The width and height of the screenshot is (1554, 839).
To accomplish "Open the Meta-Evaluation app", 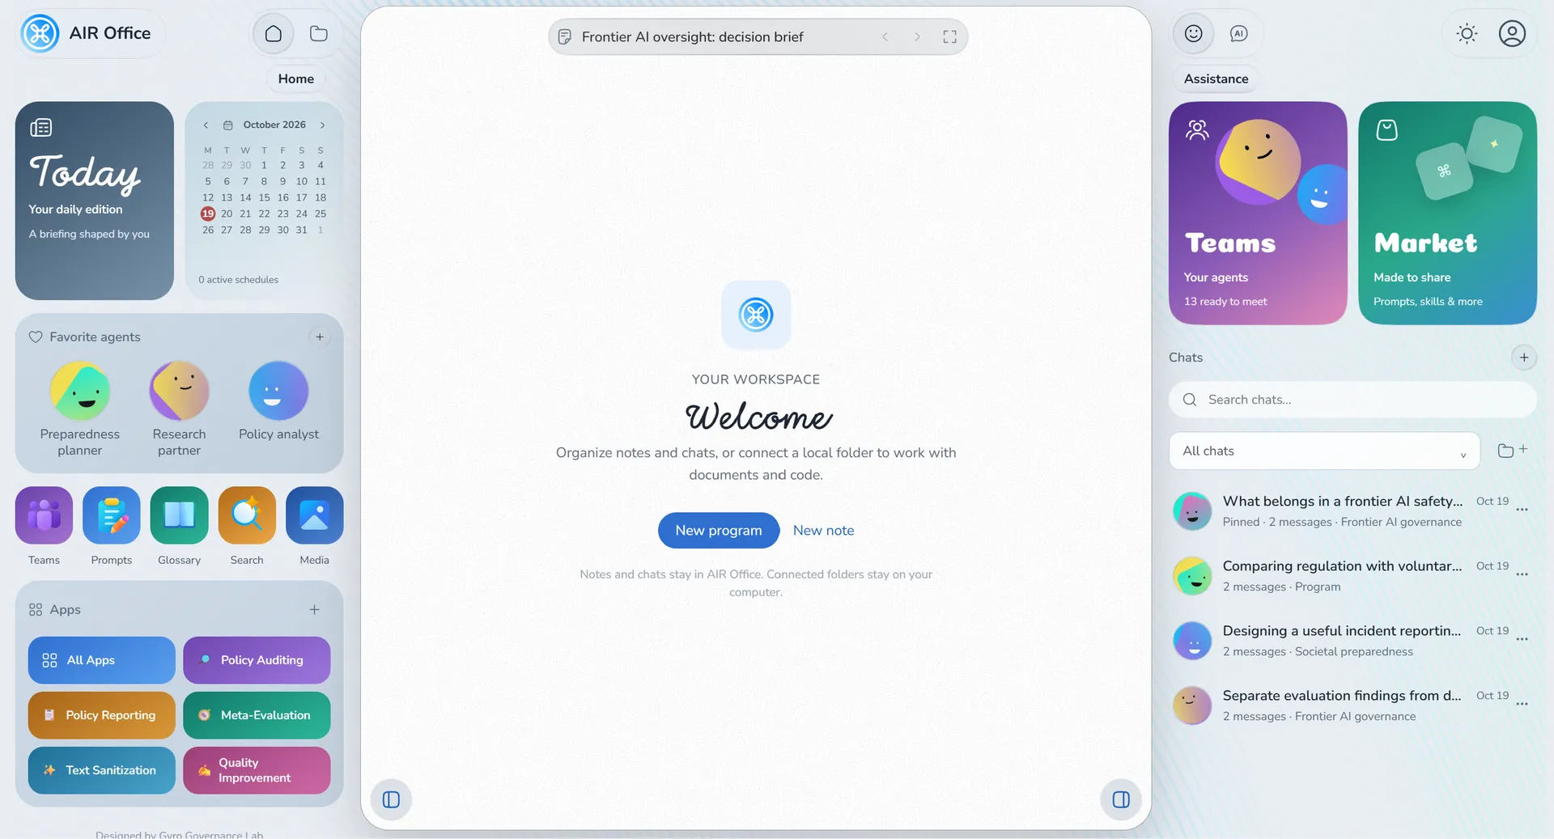I will point(257,715).
